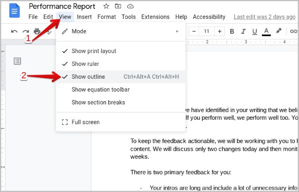Open the File menu

[33, 17]
